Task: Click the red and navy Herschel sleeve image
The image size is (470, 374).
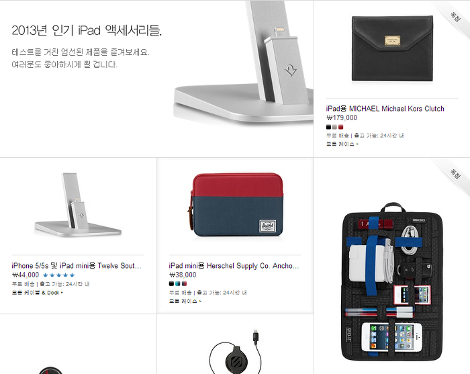Action: pyautogui.click(x=236, y=205)
